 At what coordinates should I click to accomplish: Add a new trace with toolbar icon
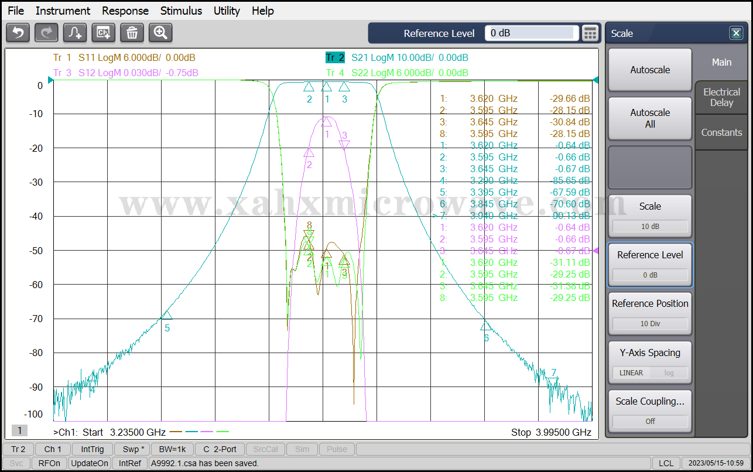pos(75,33)
